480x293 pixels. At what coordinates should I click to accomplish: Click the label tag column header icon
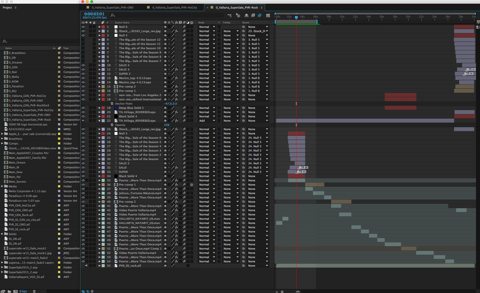tap(103, 23)
